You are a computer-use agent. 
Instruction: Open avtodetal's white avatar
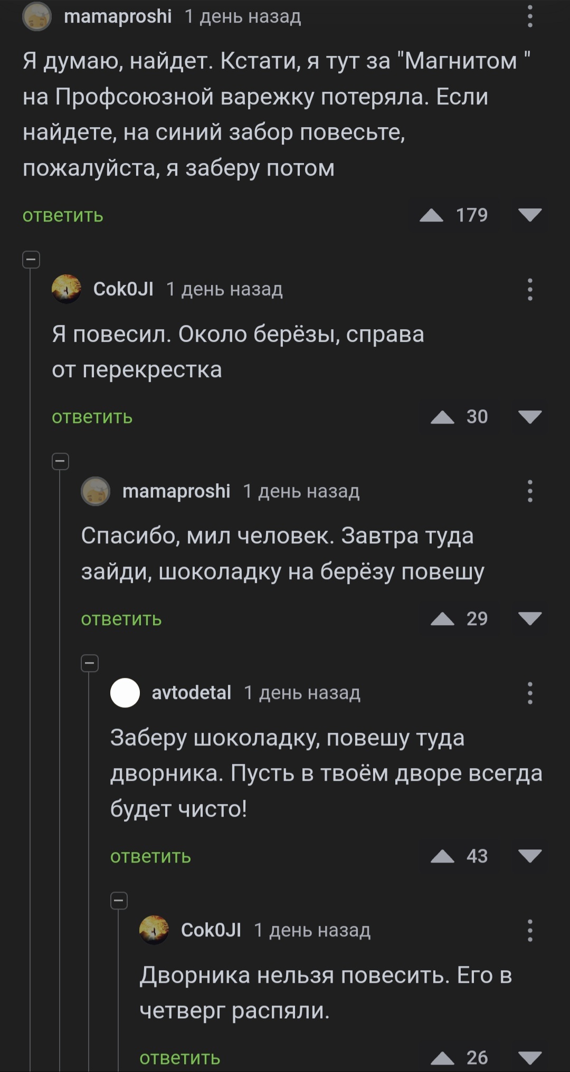125,693
